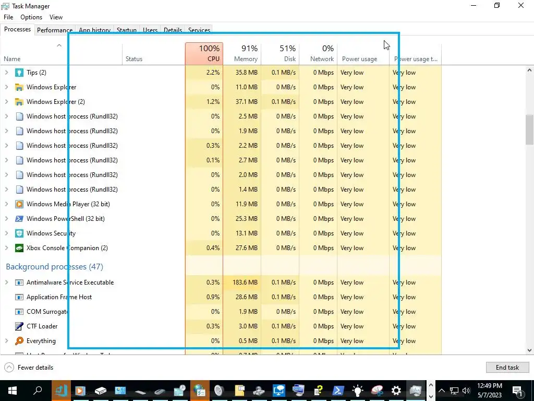Click the 183.6 MB memory cell
Screen dimensions: 534x401
click(x=242, y=282)
